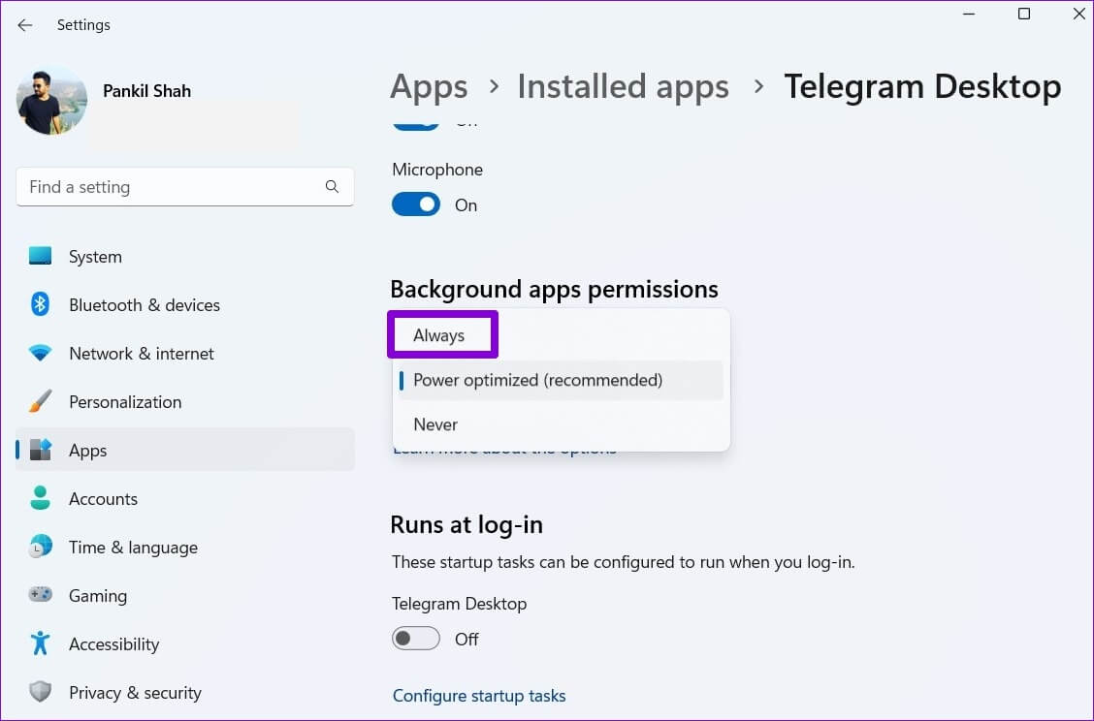Screen dimensions: 1094x721
Task: Click the search magnifier icon
Action: (x=332, y=186)
